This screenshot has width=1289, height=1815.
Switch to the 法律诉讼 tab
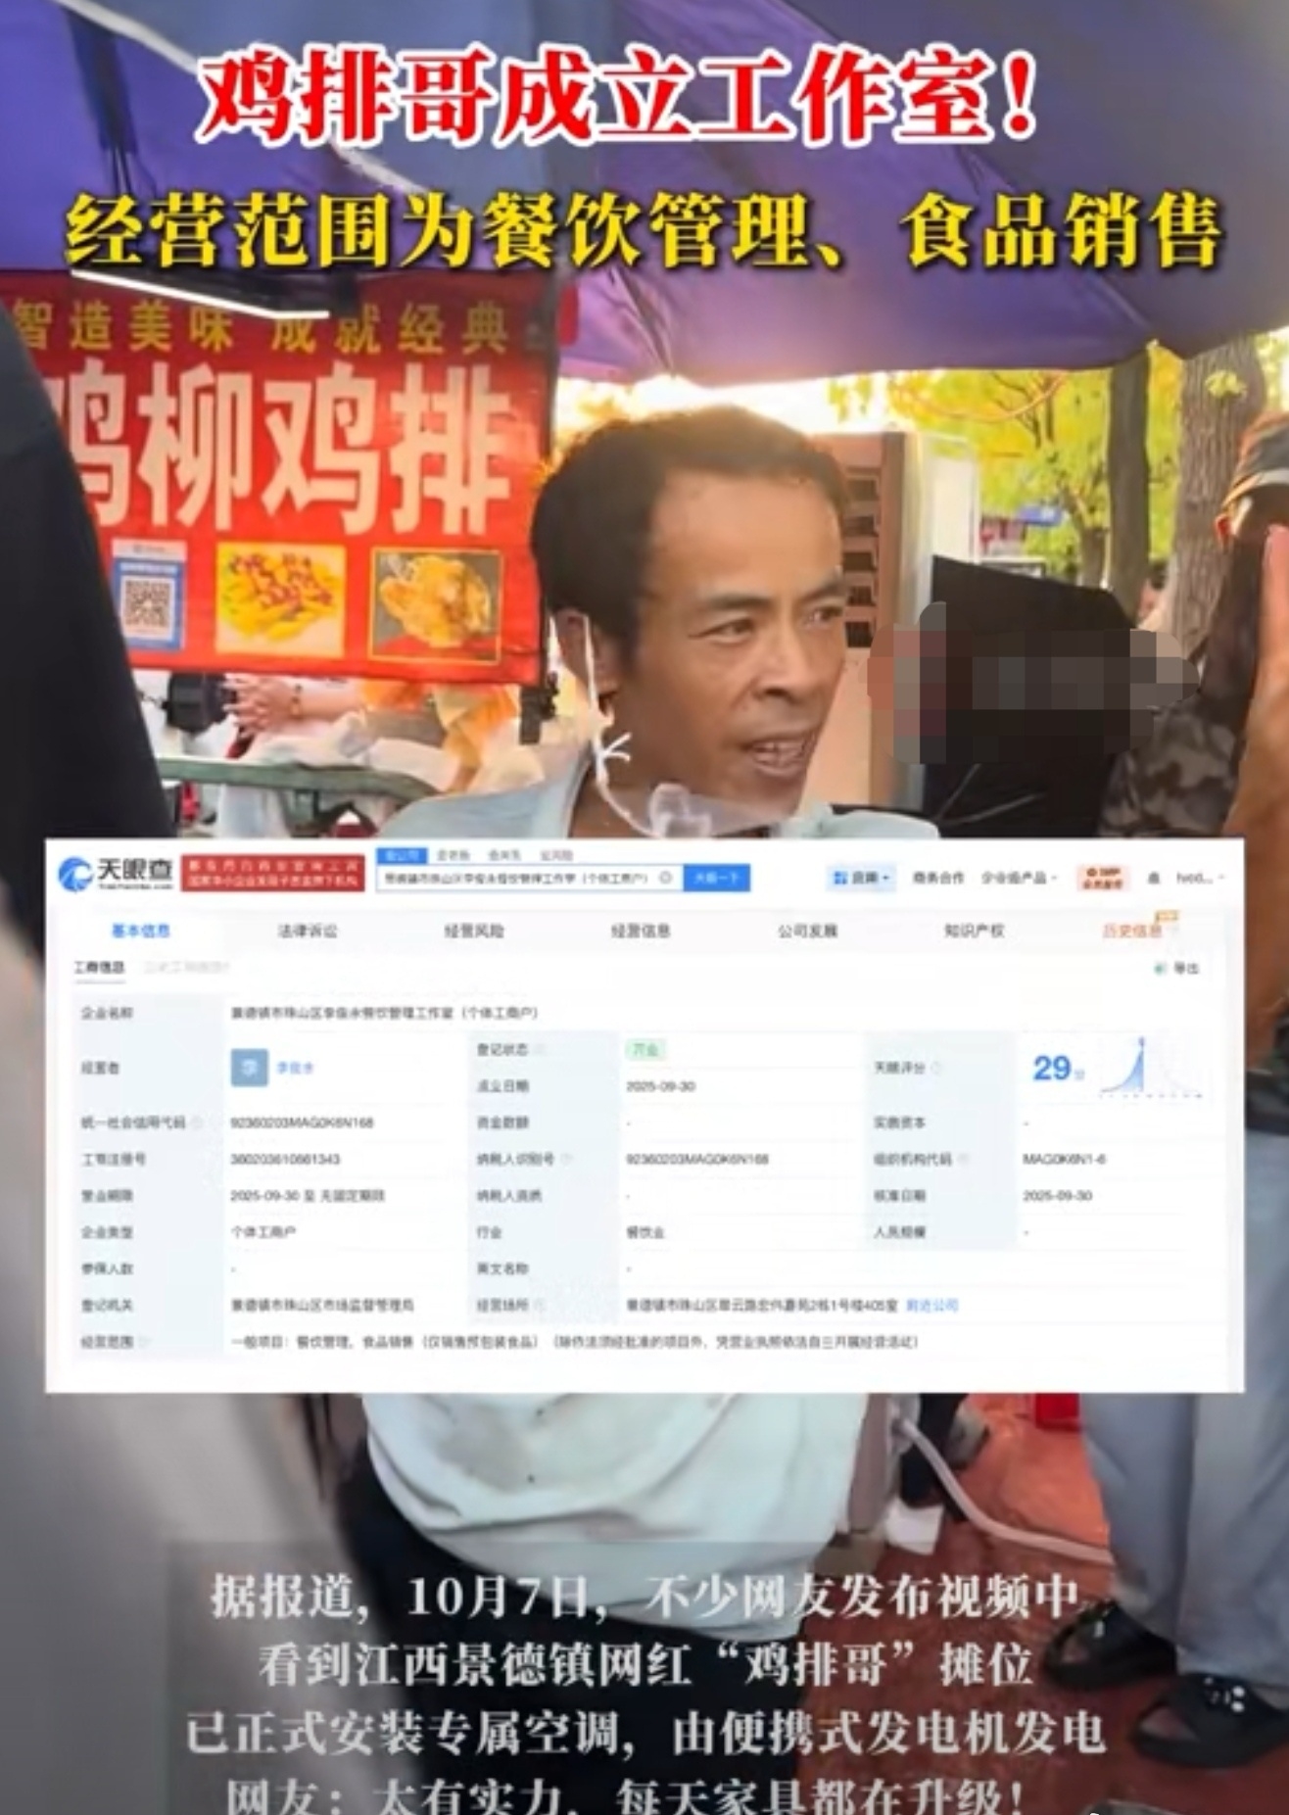tap(307, 931)
